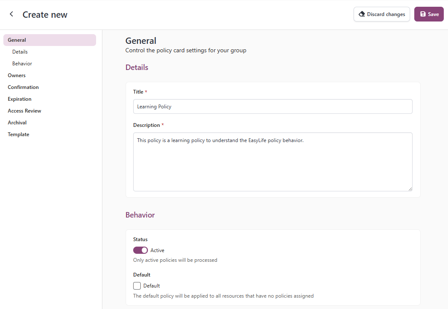Click the Details section heading
Image resolution: width=448 pixels, height=309 pixels.
(x=137, y=67)
